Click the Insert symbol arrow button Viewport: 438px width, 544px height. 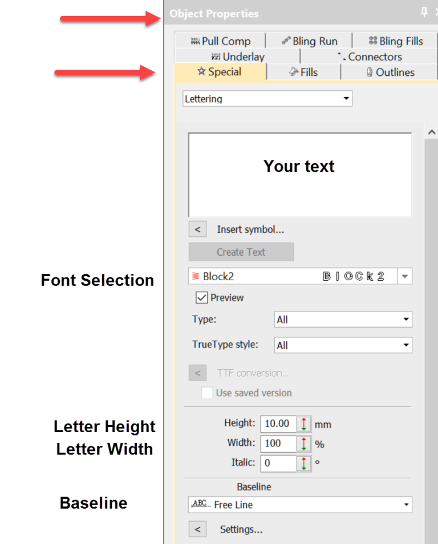[197, 229]
